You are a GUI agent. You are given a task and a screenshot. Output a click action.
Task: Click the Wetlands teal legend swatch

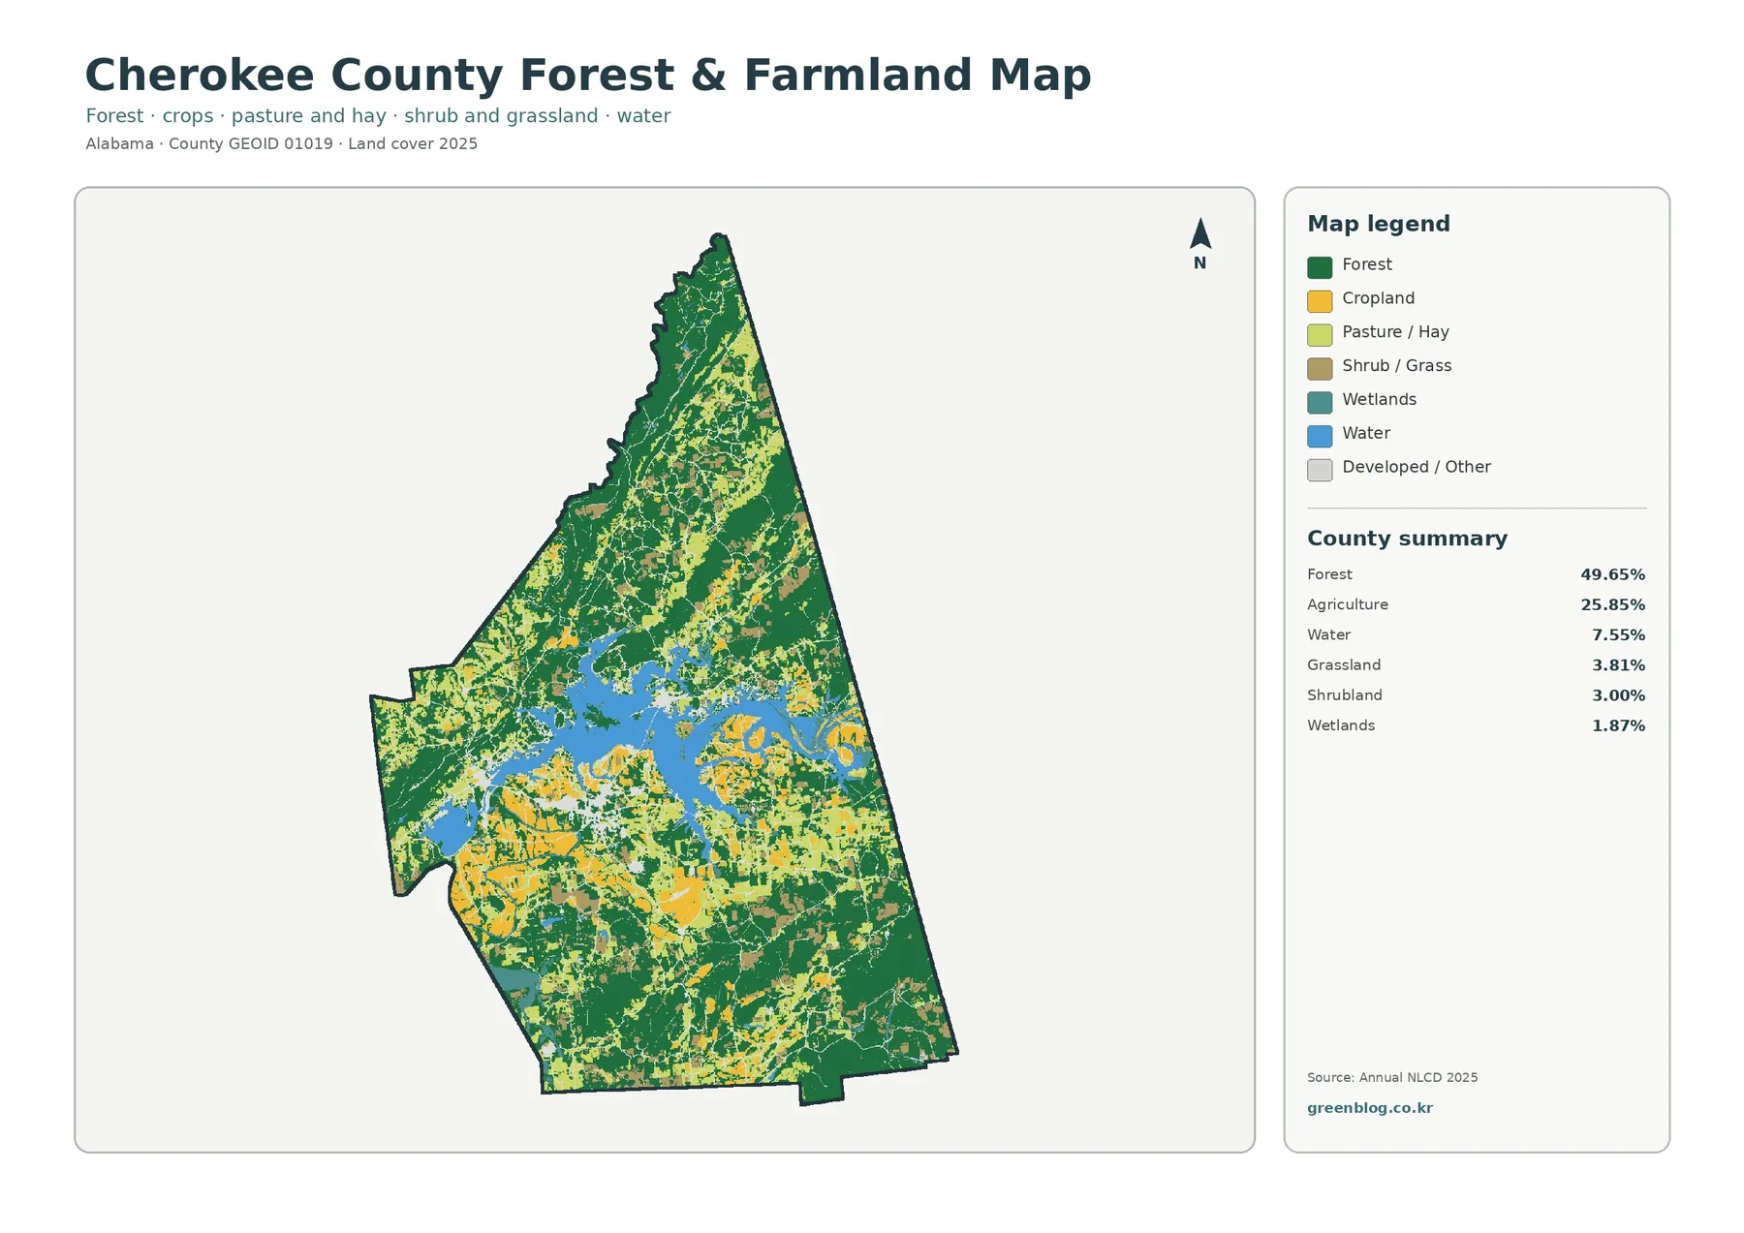click(x=1320, y=403)
